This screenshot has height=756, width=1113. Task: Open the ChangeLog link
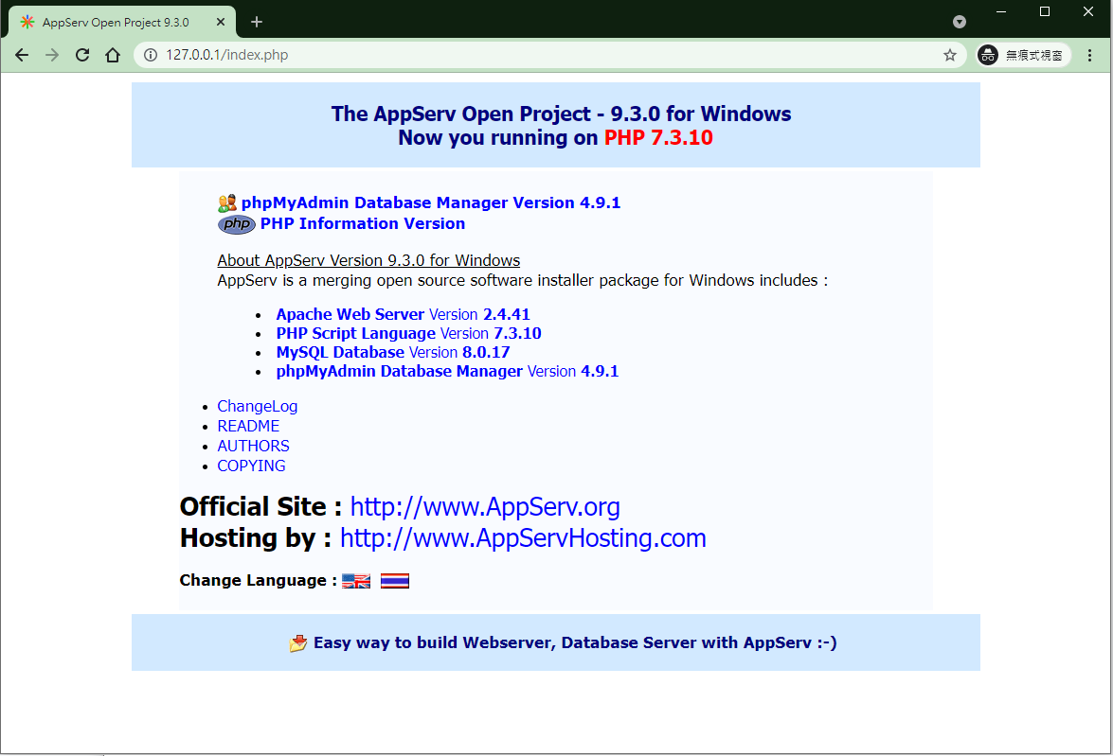coord(257,406)
